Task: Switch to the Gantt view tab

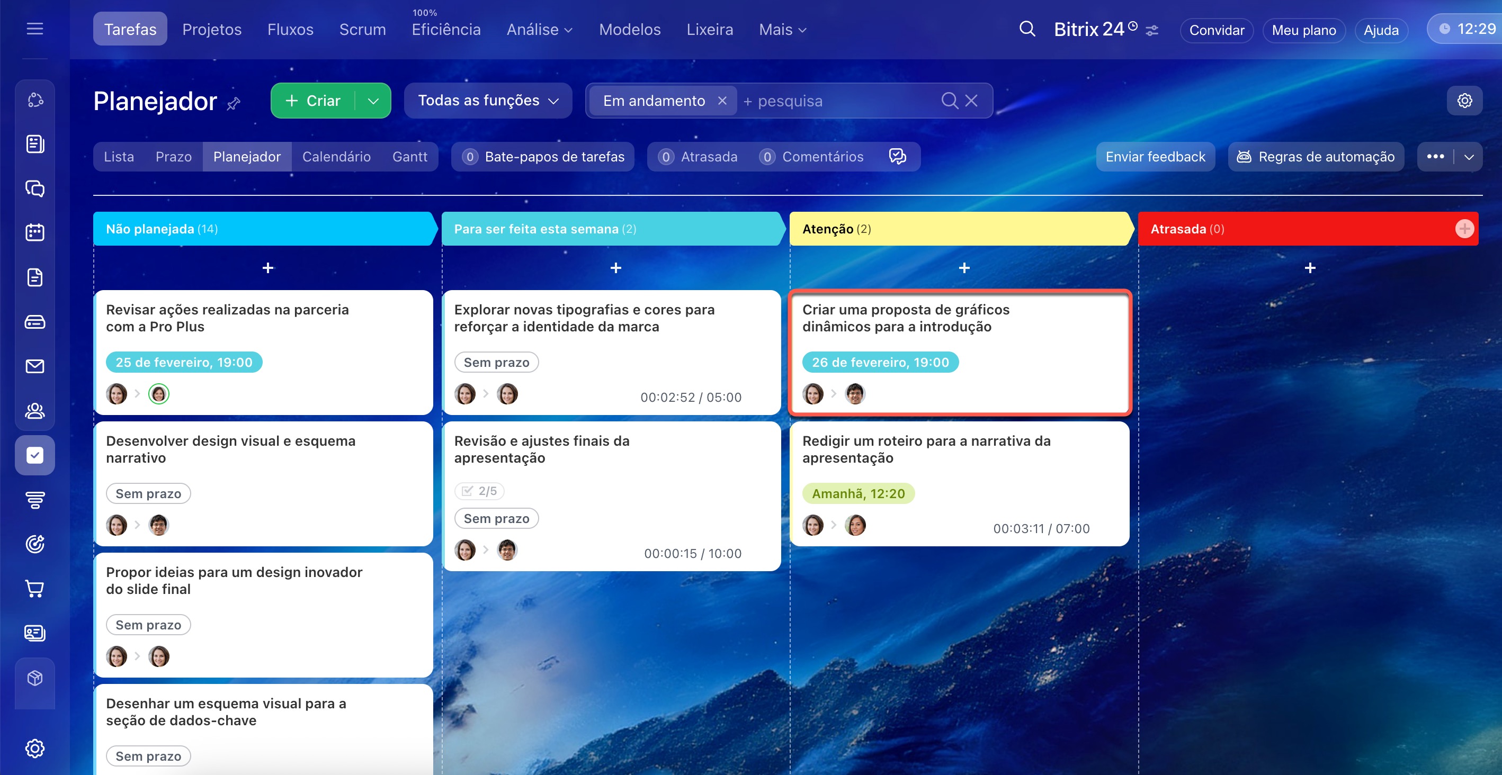Action: coord(410,157)
